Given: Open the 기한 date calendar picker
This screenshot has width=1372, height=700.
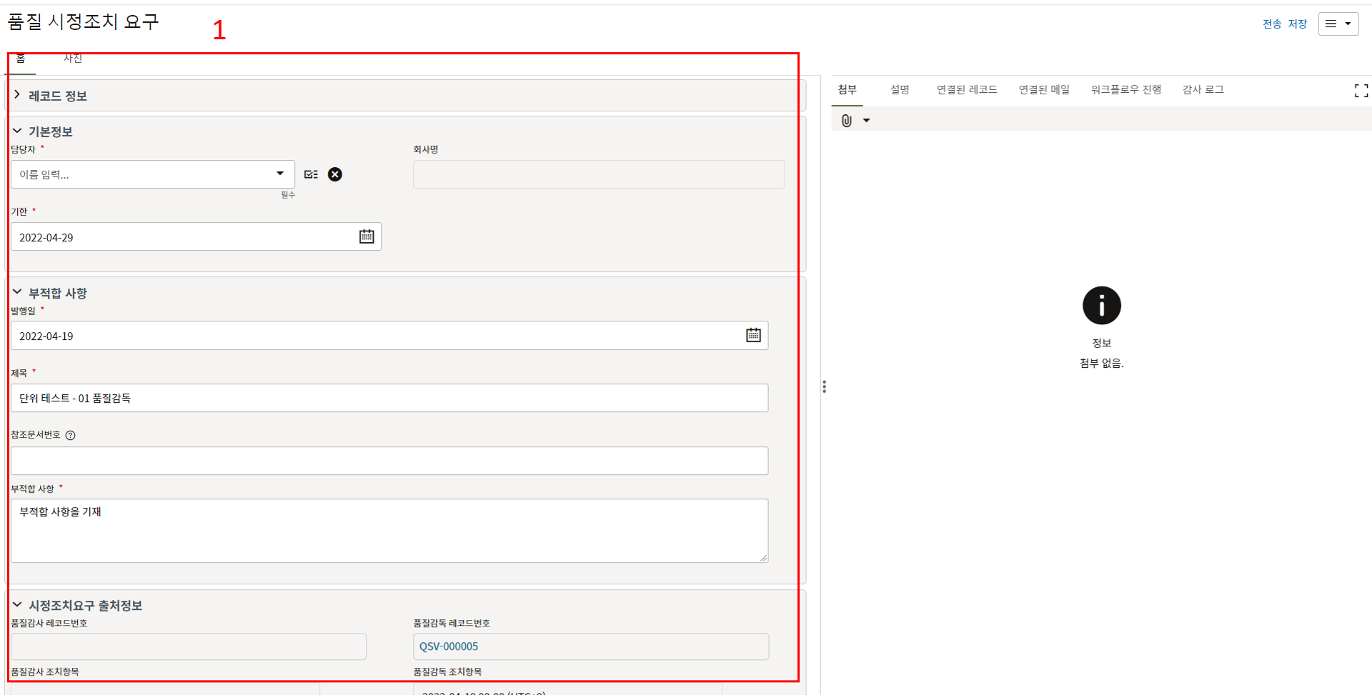Looking at the screenshot, I should (x=367, y=236).
